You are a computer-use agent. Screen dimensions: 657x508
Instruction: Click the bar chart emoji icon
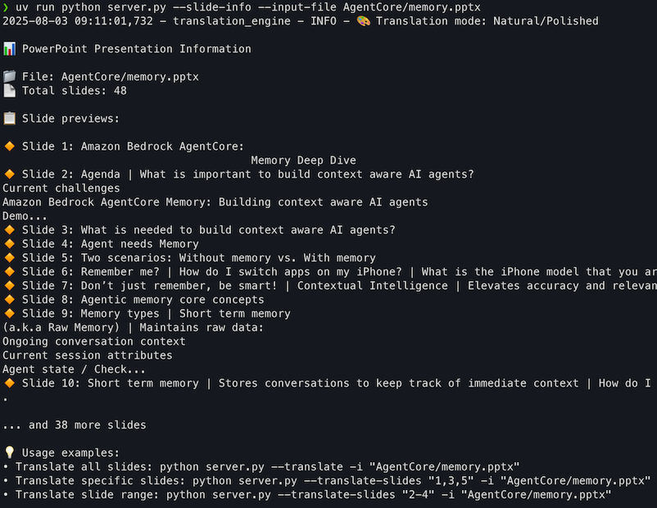9,49
